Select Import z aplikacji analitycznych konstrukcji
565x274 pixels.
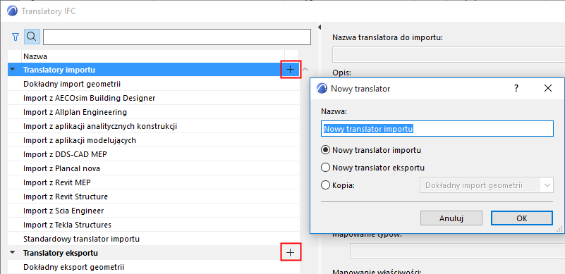pos(153,126)
